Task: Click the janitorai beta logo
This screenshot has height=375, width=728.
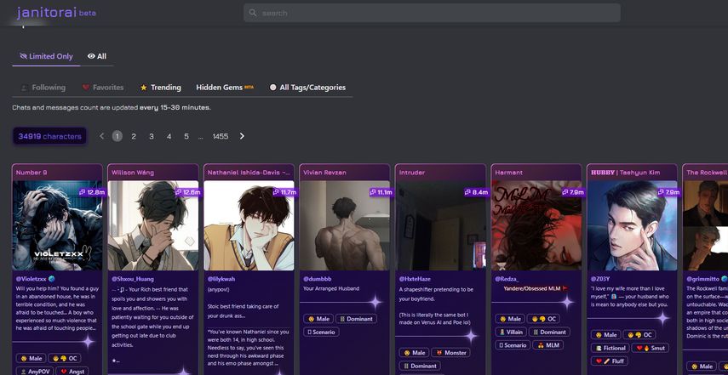Action: coord(56,13)
